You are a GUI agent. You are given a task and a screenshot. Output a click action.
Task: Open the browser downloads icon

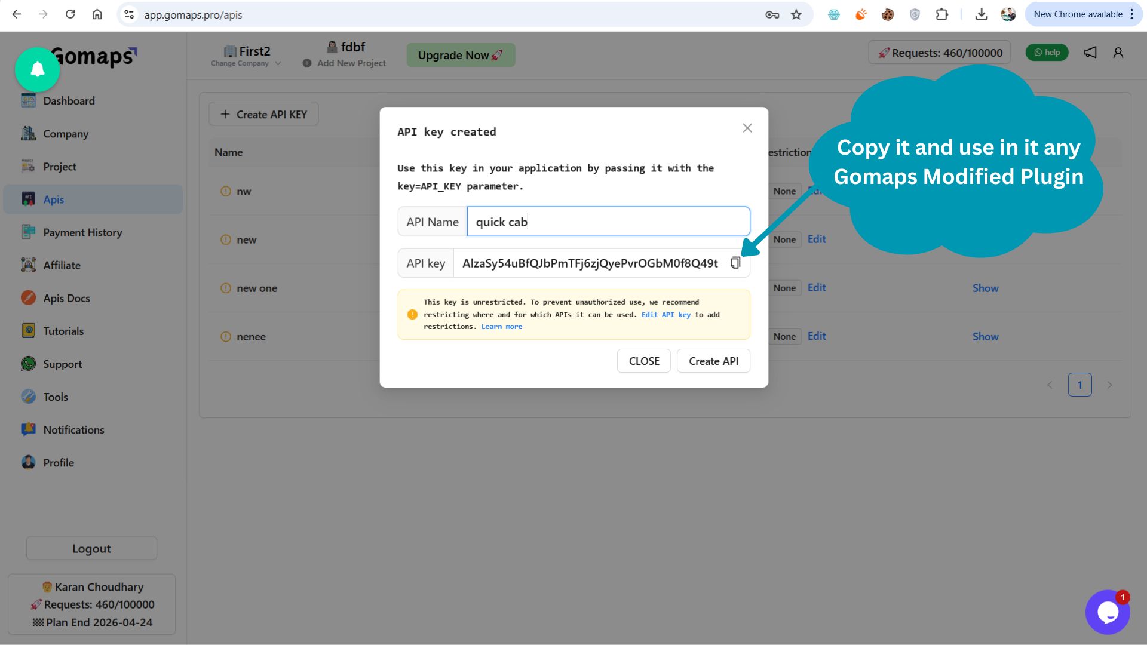[x=981, y=14]
